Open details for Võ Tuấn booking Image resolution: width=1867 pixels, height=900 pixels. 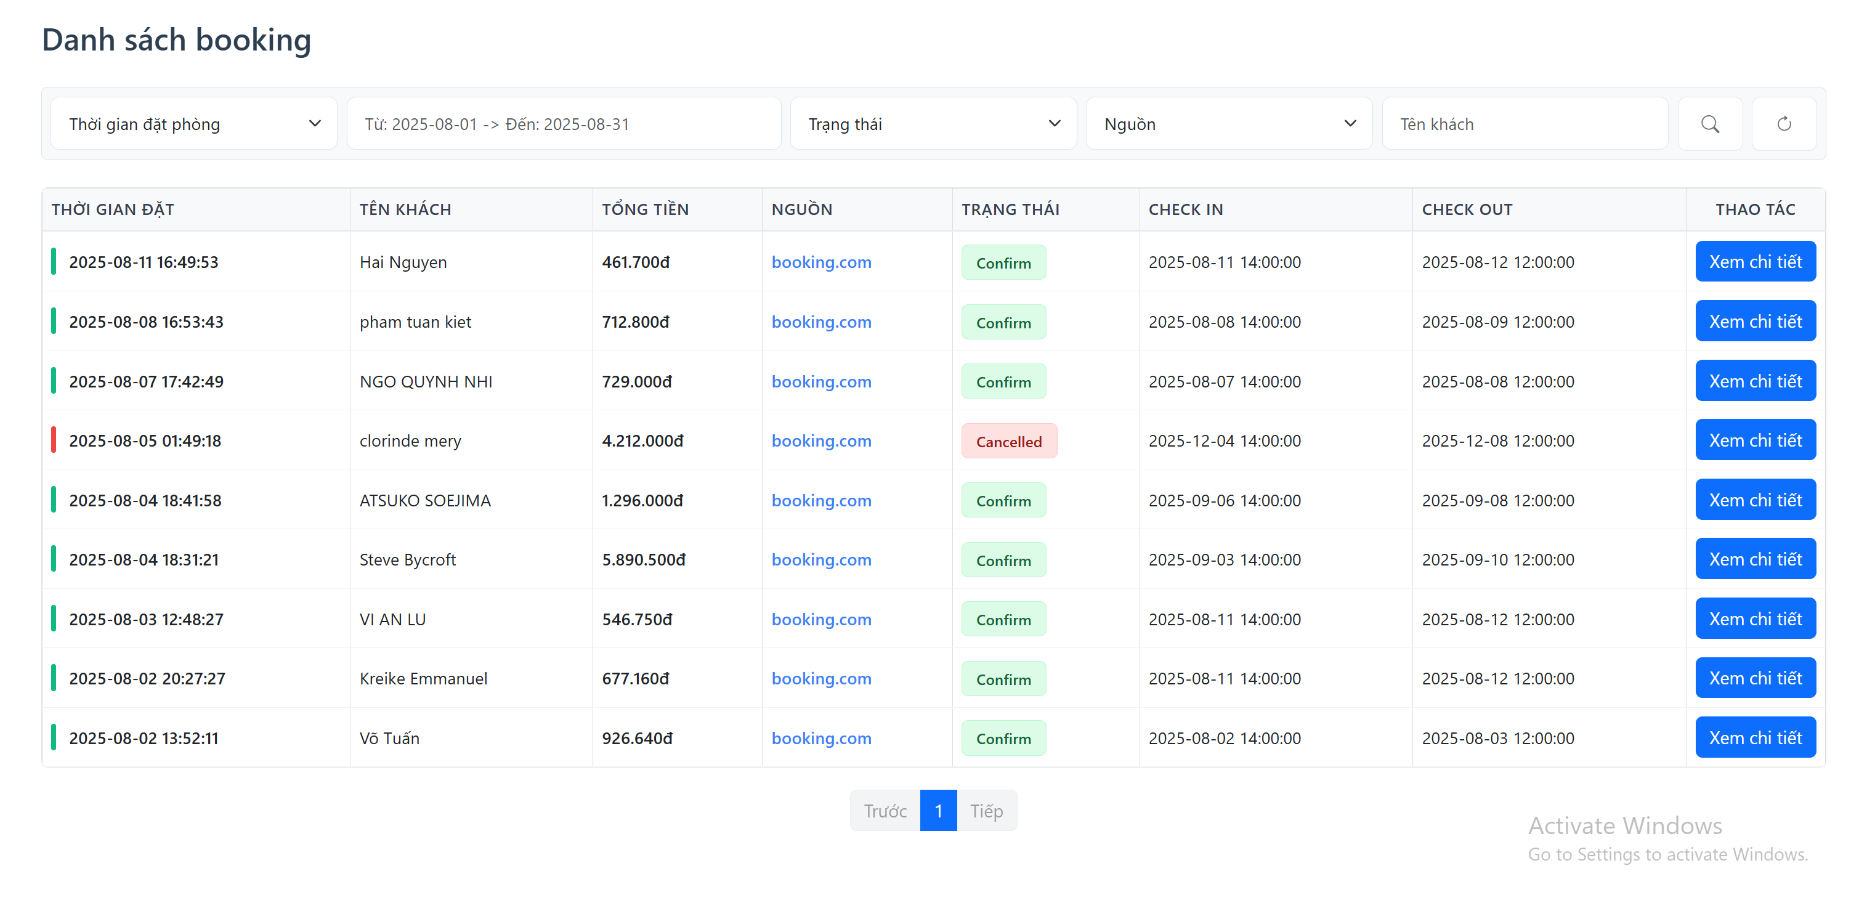1755,737
